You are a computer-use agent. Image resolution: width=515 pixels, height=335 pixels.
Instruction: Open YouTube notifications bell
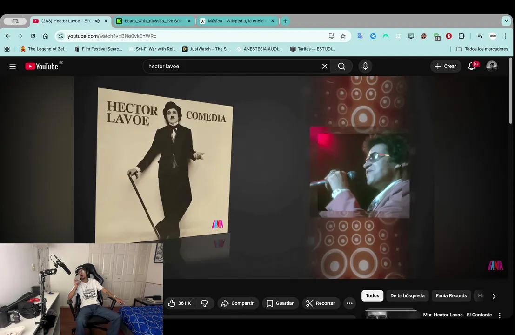pyautogui.click(x=472, y=67)
